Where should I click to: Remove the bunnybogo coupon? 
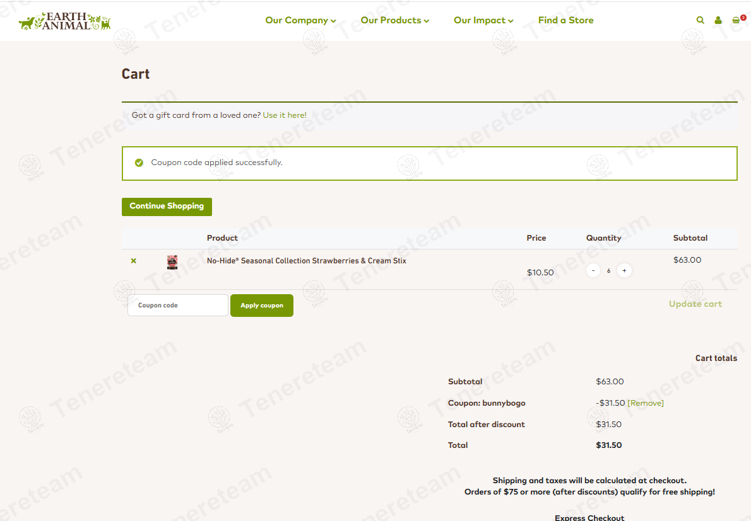[x=646, y=403]
